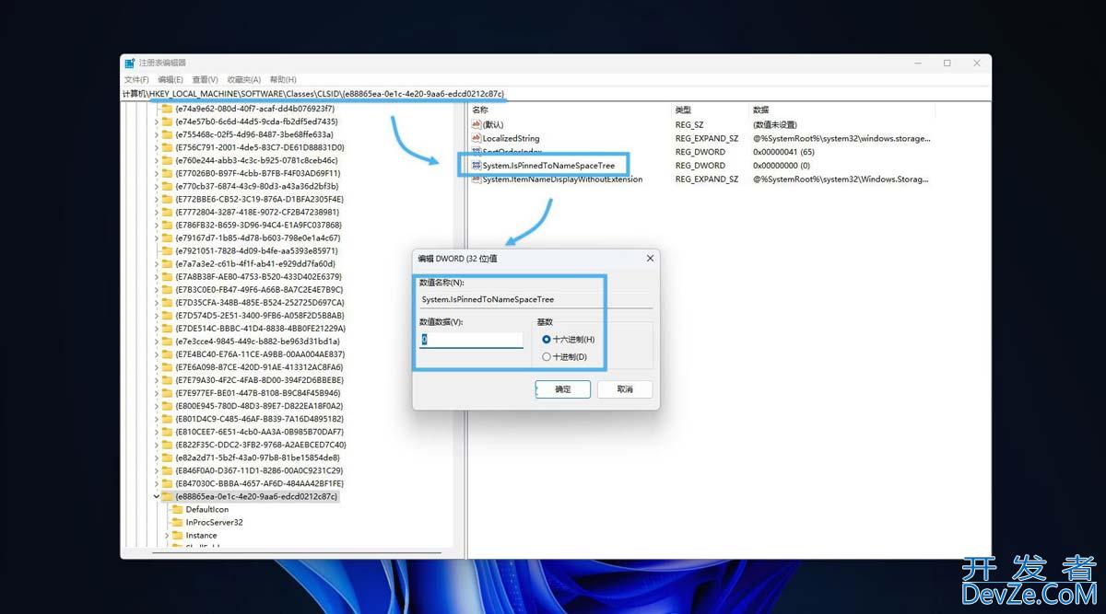This screenshot has width=1106, height=614.
Task: Open the 编辑(E) menu
Action: click(171, 80)
